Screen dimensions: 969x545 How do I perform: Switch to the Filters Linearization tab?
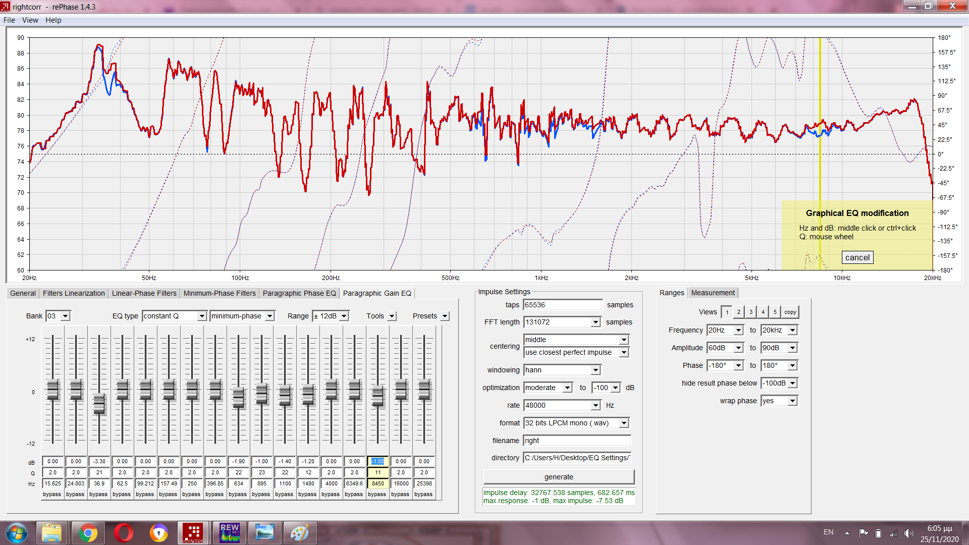(74, 293)
